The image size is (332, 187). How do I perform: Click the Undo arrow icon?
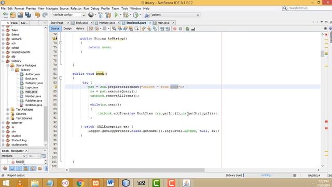point(37,15)
